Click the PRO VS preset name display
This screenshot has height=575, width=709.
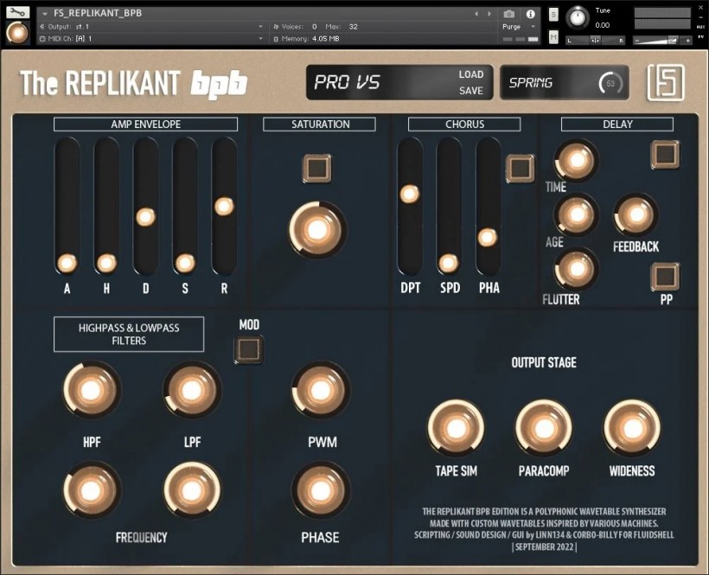[x=372, y=83]
